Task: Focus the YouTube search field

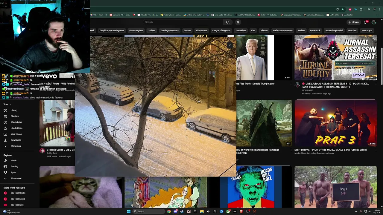Action: [183, 22]
